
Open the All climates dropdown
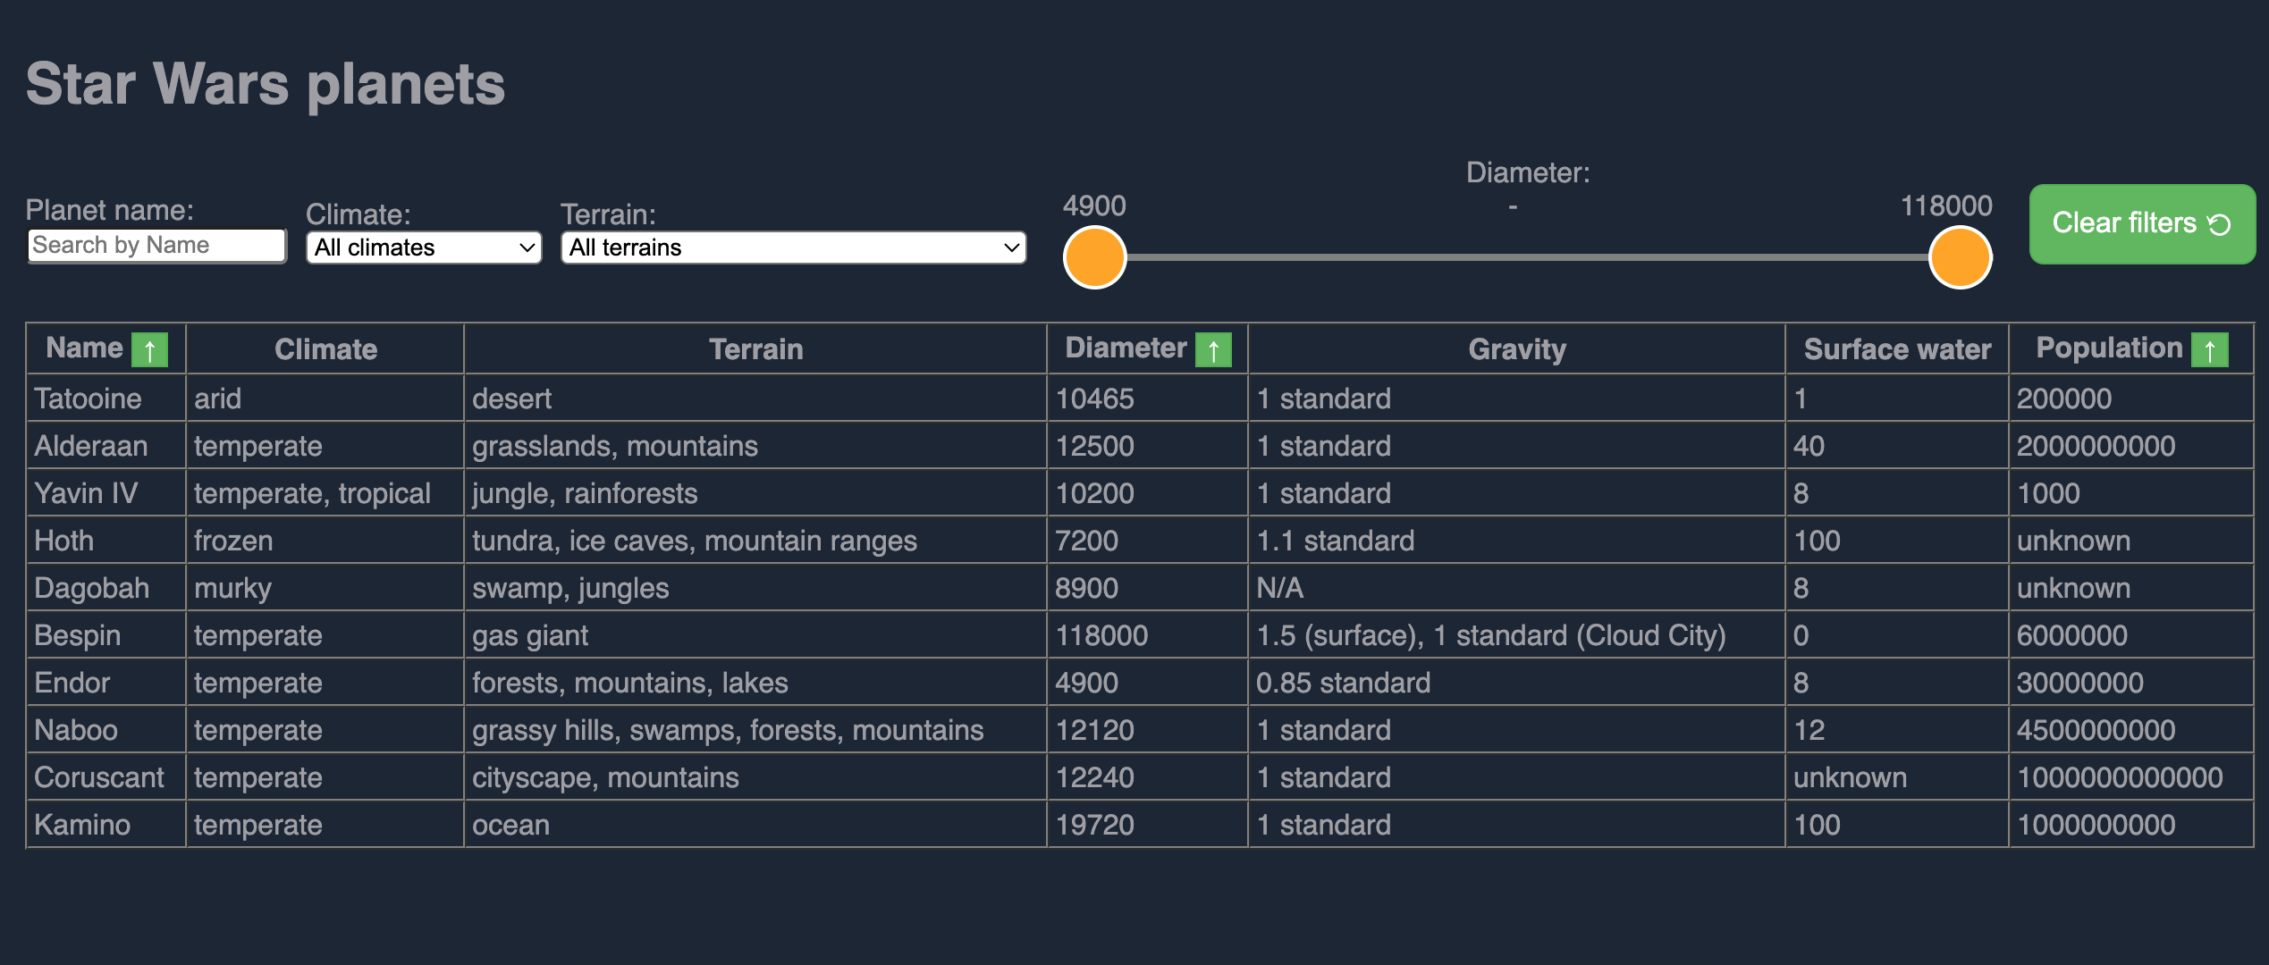click(423, 248)
